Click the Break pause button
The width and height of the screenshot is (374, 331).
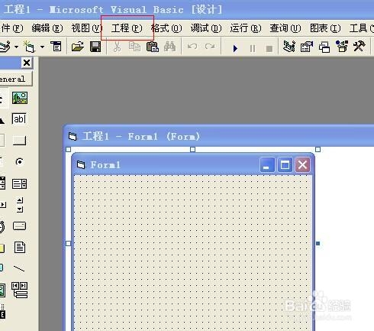253,48
